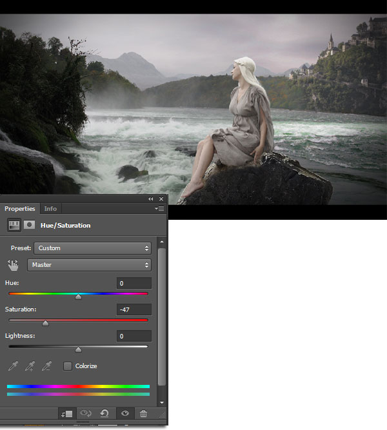Open the Master channel dropdown
This screenshot has width=387, height=430.
pos(89,265)
